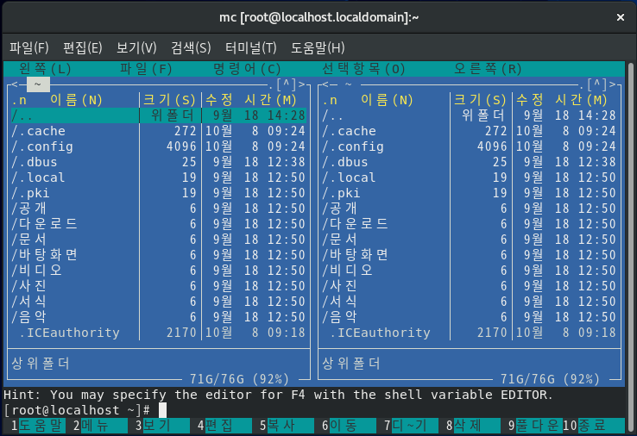Click F4 편집 function key

tap(224, 426)
